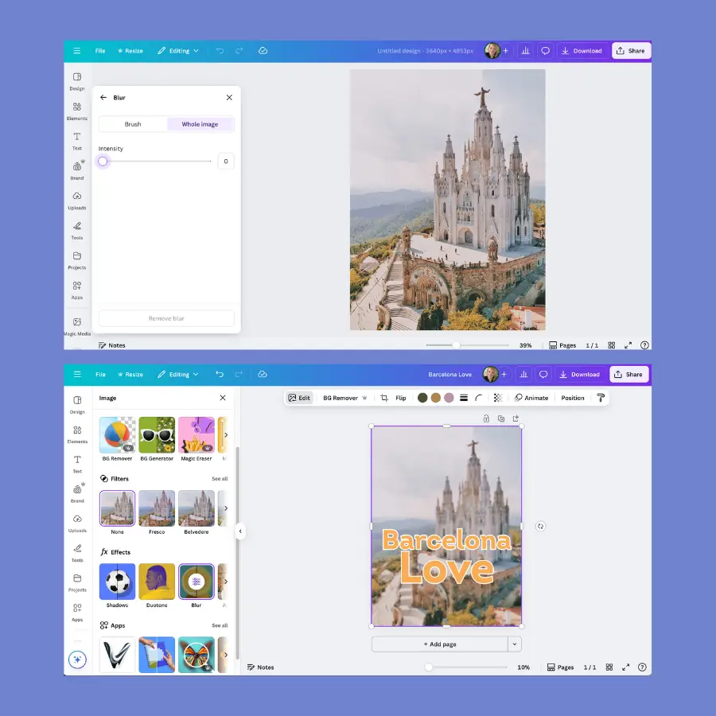Click rotate handle icon beside canvas image

pos(540,526)
